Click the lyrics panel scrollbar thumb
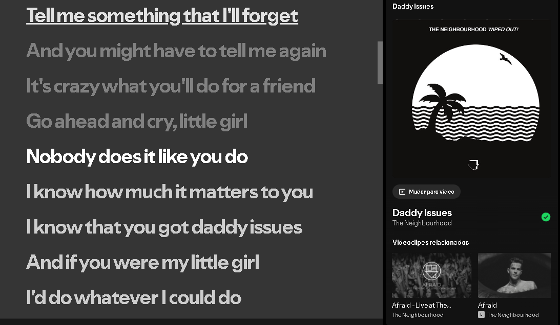 tap(380, 62)
